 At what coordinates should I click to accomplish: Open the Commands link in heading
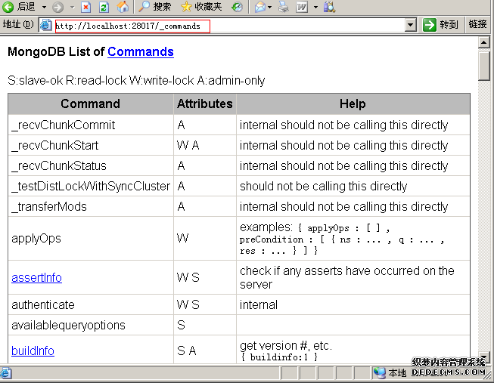coord(140,52)
